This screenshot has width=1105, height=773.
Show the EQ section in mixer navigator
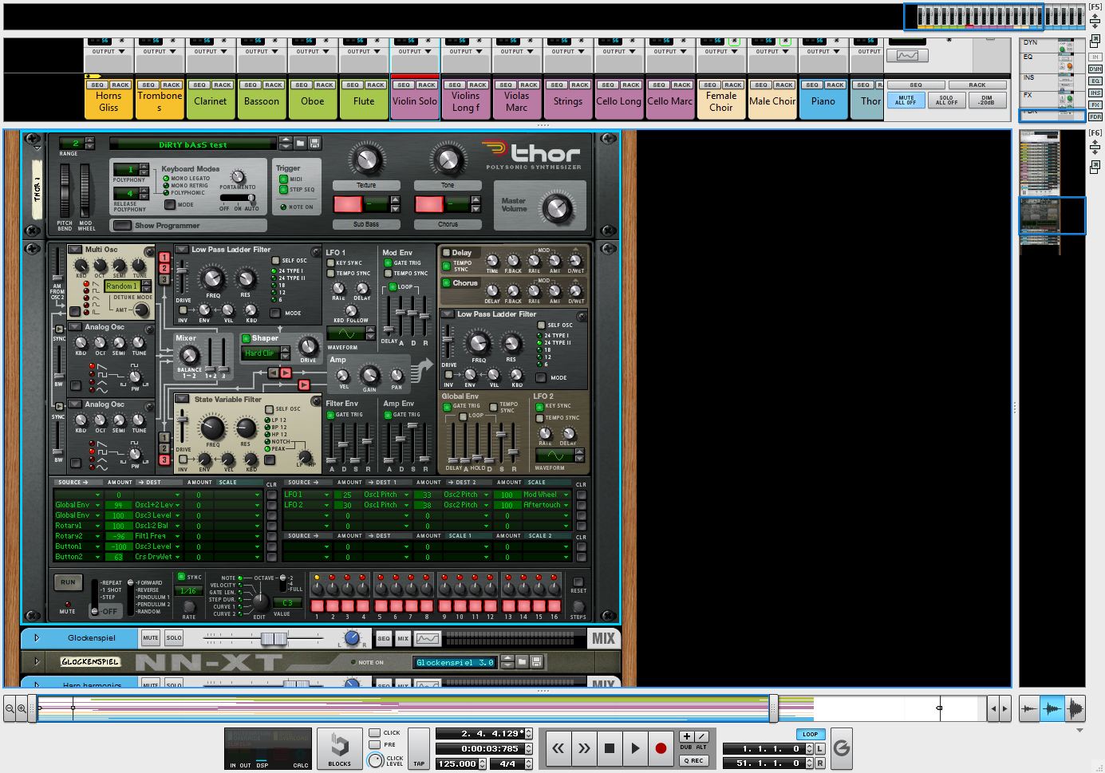[x=1028, y=57]
